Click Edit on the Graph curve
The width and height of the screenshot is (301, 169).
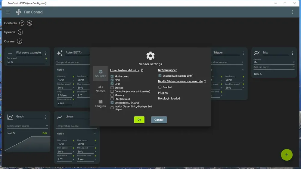pyautogui.click(x=45, y=133)
